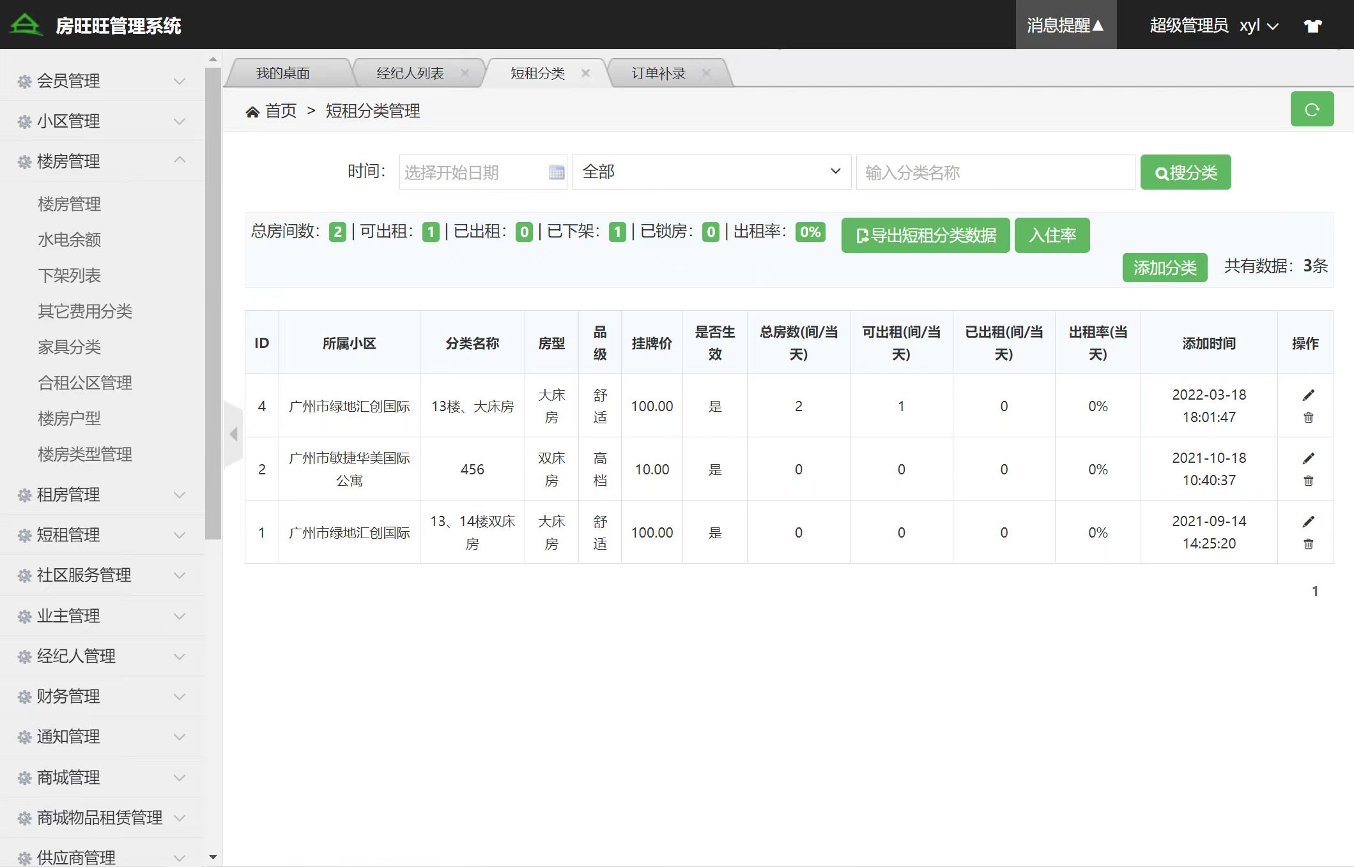Close the 短租分类 tab
Viewport: 1354px width, 867px height.
pos(585,73)
